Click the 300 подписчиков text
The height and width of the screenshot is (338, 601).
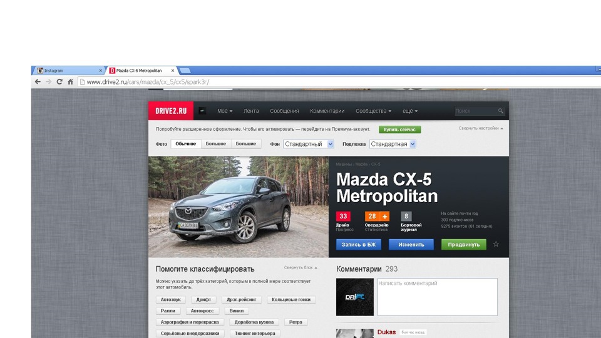457,220
